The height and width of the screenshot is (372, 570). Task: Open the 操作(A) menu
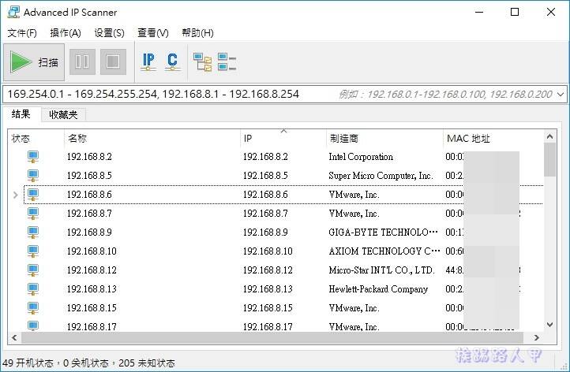(x=66, y=33)
